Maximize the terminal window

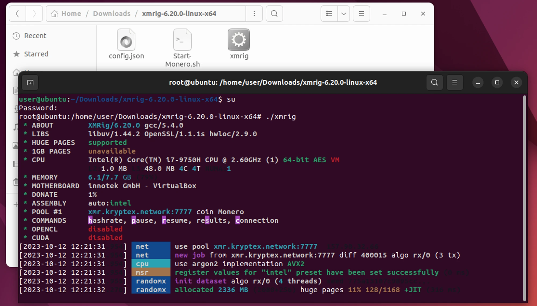click(497, 82)
